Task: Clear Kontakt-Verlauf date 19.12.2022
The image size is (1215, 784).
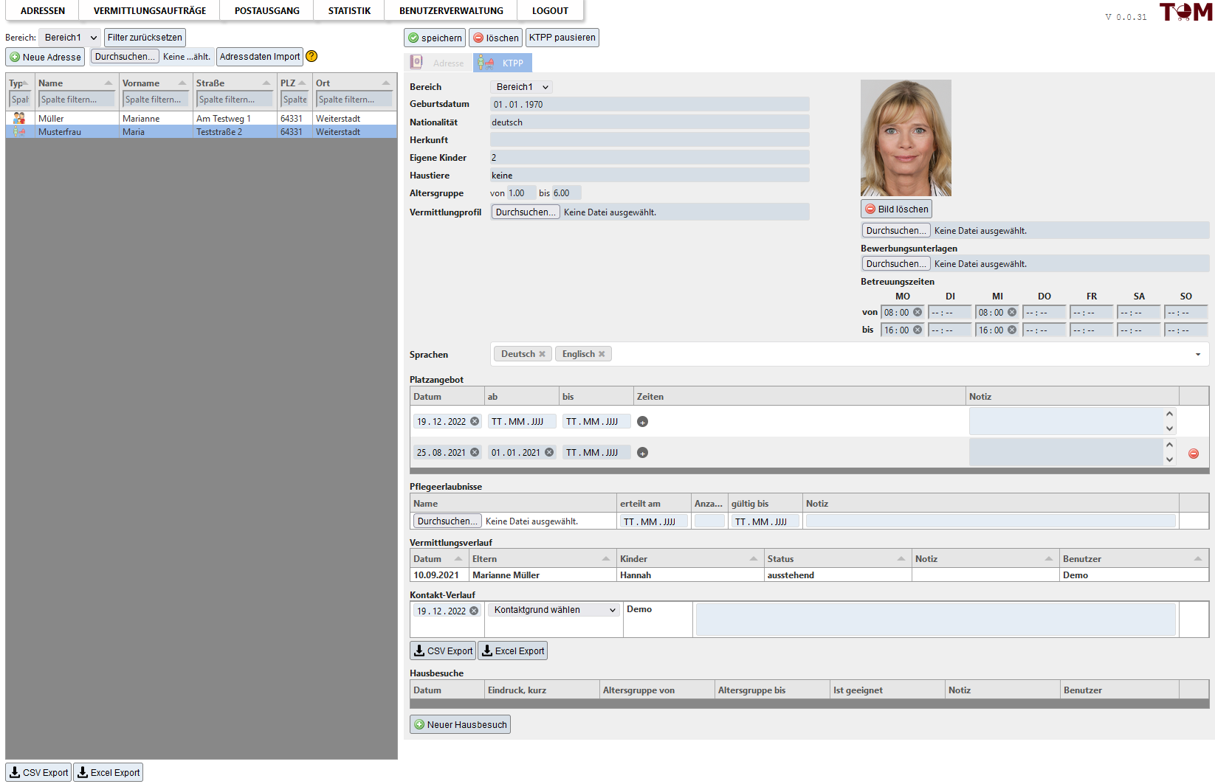Action: click(x=474, y=611)
